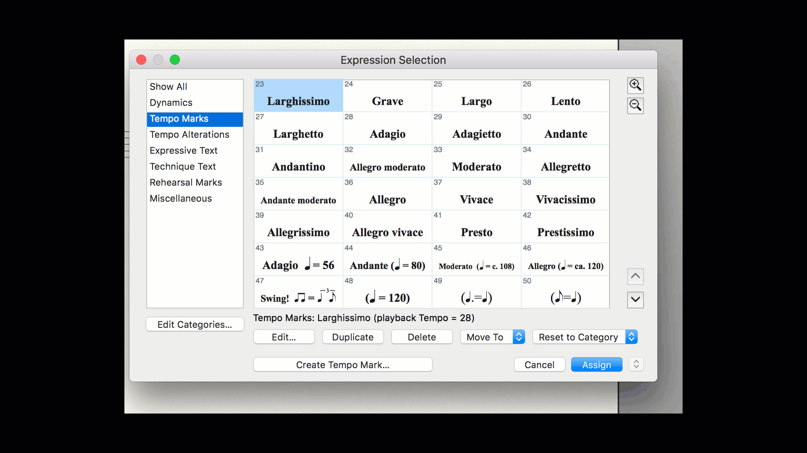Select the plain Andante expression, number 30
The width and height of the screenshot is (807, 453).
click(x=565, y=128)
